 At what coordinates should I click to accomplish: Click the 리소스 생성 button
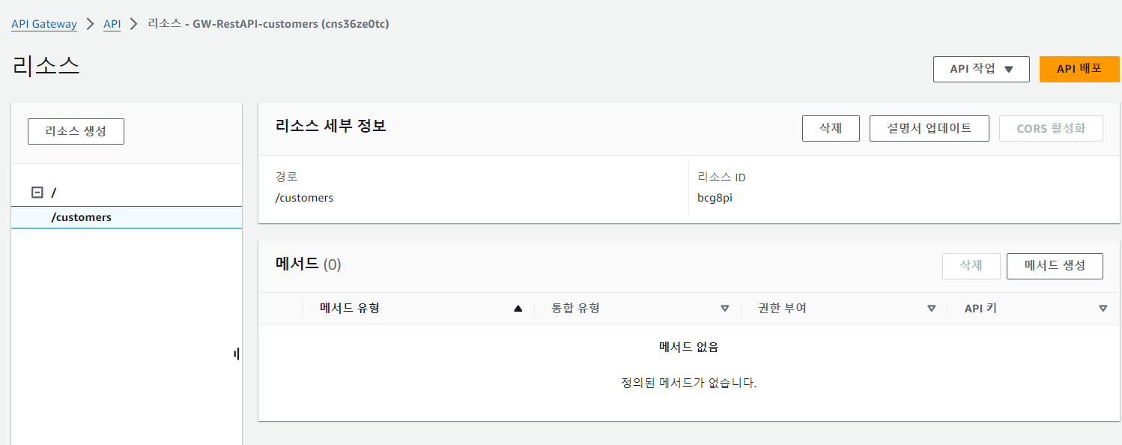pos(76,131)
